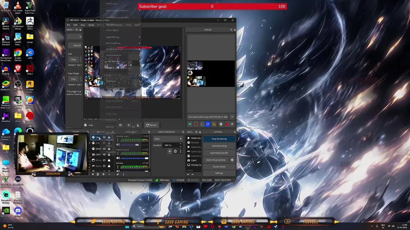Add a new source with plus icon
Viewport: 410px width, 230px height.
93,174
